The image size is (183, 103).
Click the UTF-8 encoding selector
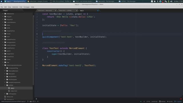[148, 102]
